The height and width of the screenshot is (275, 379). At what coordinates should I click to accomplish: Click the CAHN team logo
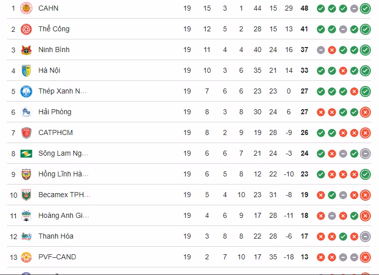[26, 8]
